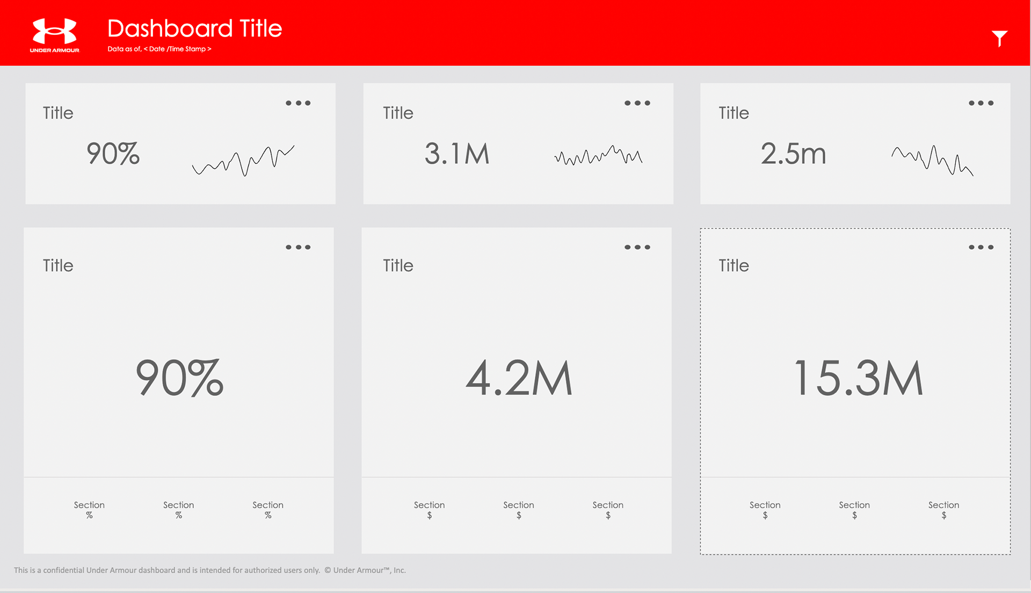The height and width of the screenshot is (593, 1031).
Task: Open the three-dot menu on top 90% card
Action: (298, 103)
